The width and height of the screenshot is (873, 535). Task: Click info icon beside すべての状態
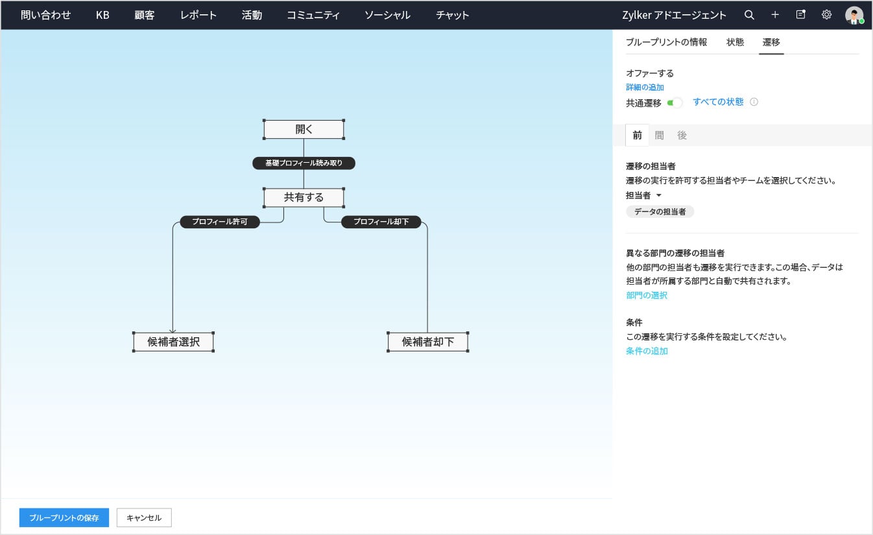pos(754,102)
